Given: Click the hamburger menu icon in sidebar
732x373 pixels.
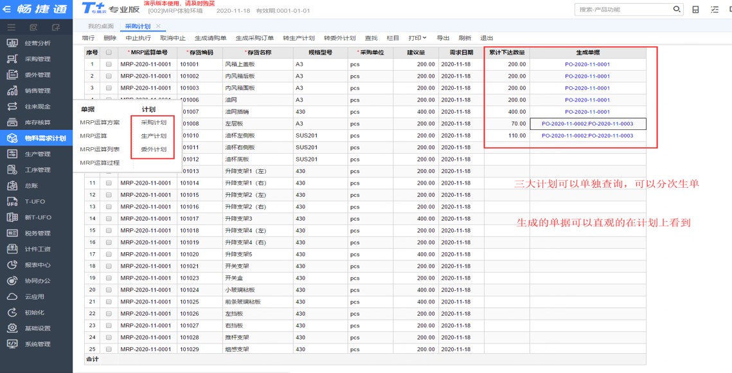Looking at the screenshot, I should coord(12,27).
